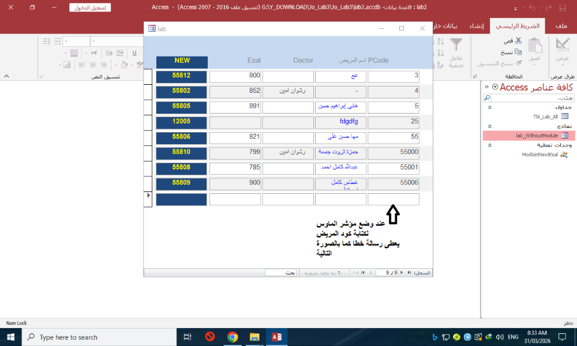Click the empty PCode field in new row
The height and width of the screenshot is (346, 577).
[x=393, y=200]
